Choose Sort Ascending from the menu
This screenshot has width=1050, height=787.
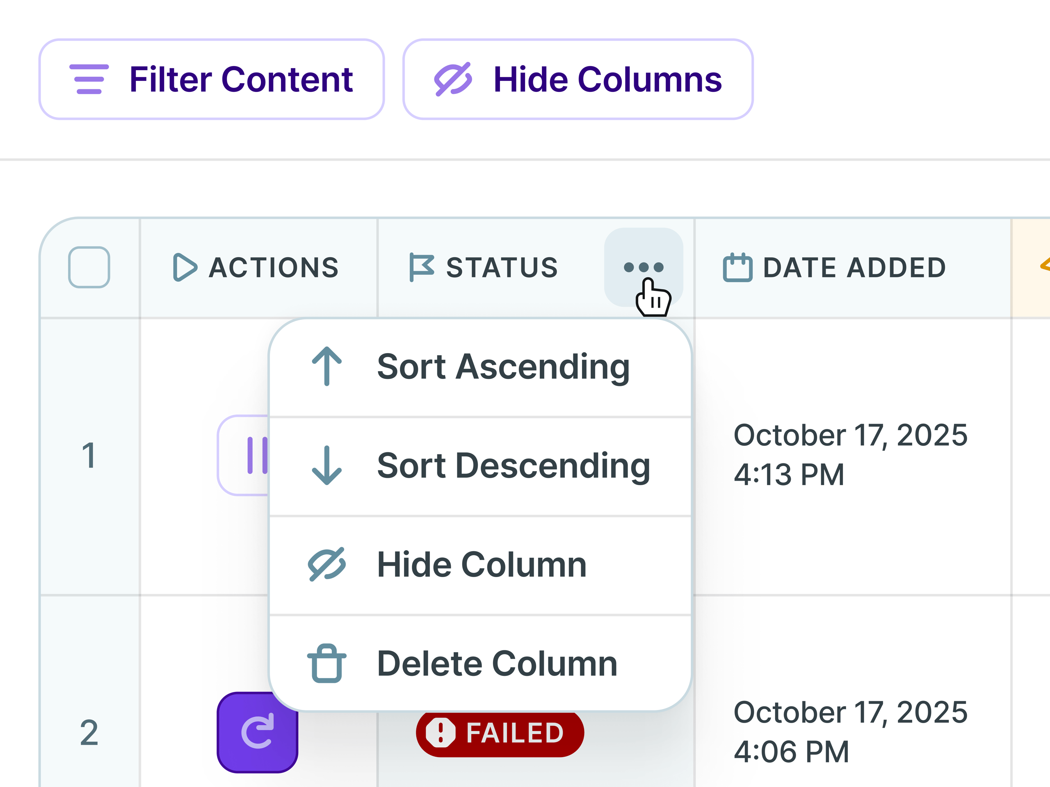coord(480,367)
